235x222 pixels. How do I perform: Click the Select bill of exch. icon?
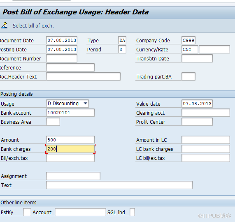click(x=4, y=25)
